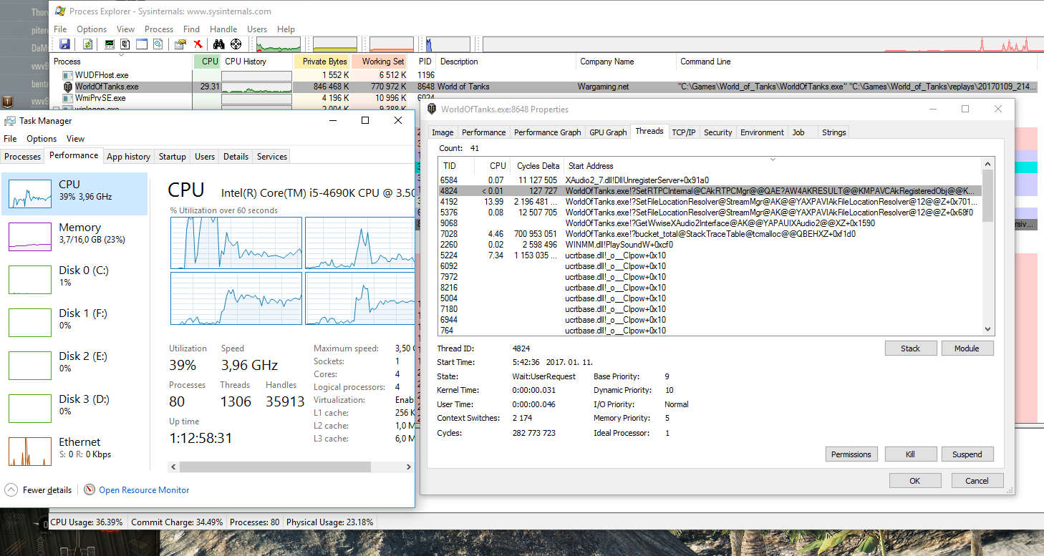Click the Resource Monitor icon in Task Manager

90,490
